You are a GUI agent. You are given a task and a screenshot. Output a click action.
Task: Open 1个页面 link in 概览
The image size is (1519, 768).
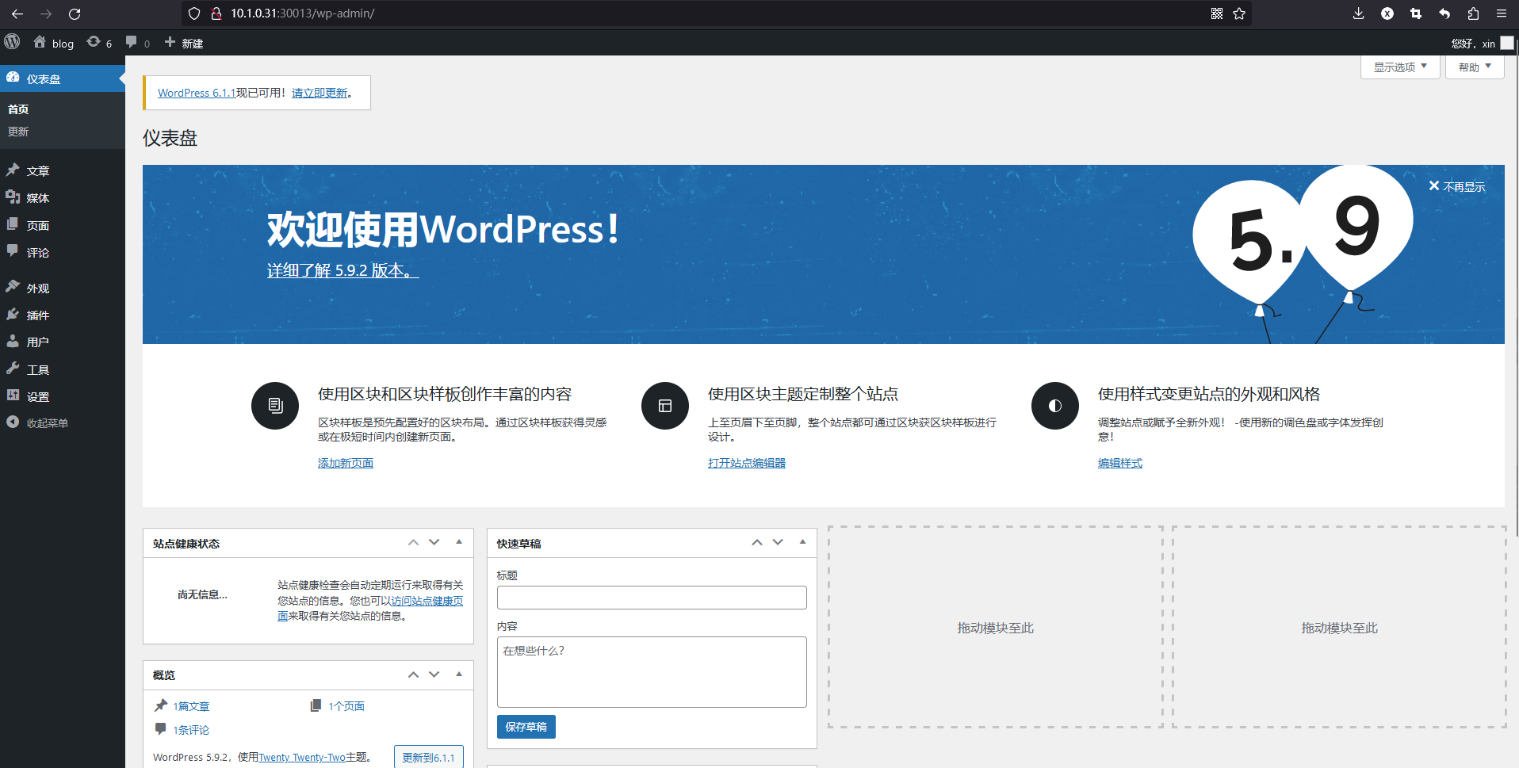pyautogui.click(x=346, y=706)
